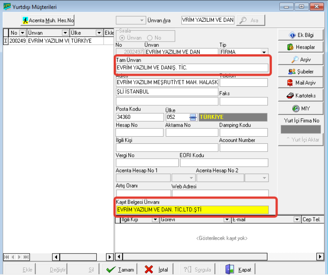This screenshot has width=328, height=276.
Task: Go to first record navigator arrow
Action: point(6,257)
